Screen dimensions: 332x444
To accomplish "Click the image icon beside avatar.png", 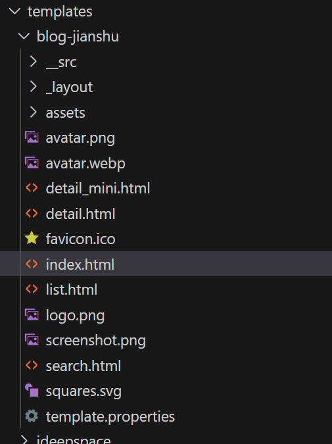I will (32, 137).
